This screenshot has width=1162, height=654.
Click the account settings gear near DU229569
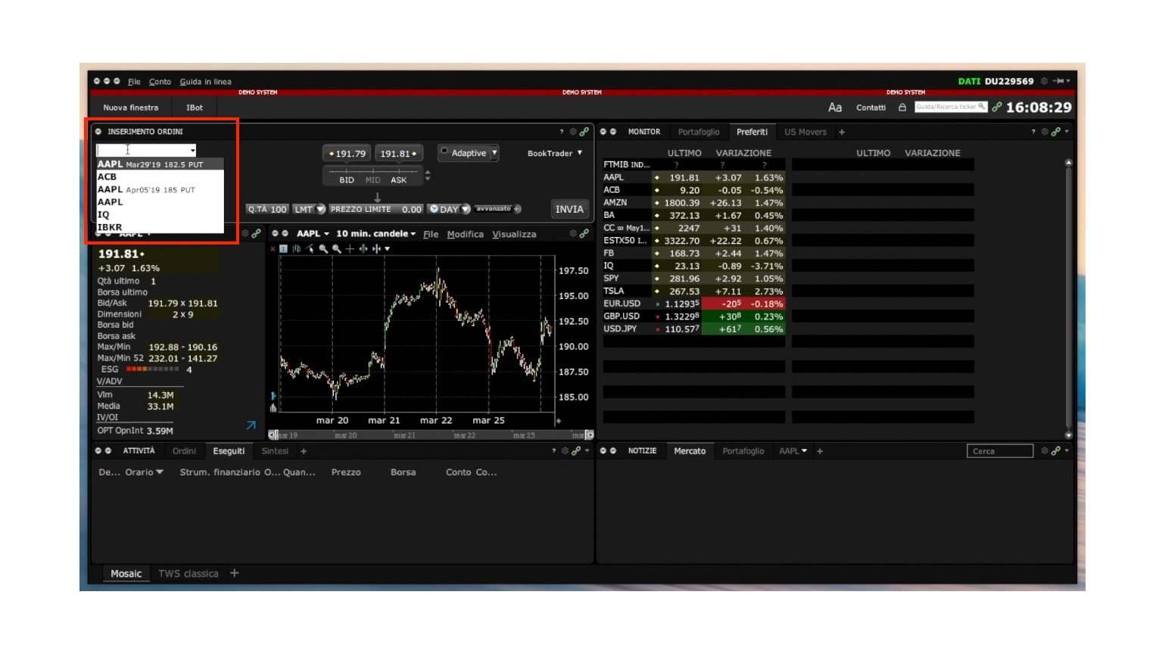1044,81
